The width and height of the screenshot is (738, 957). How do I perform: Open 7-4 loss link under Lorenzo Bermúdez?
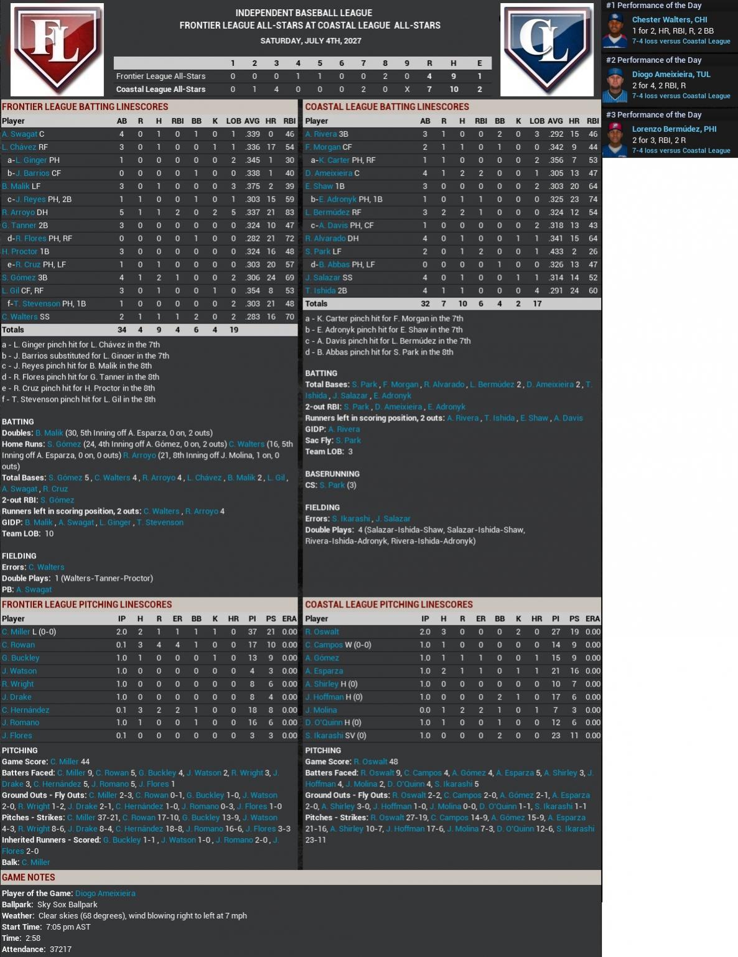(x=681, y=151)
